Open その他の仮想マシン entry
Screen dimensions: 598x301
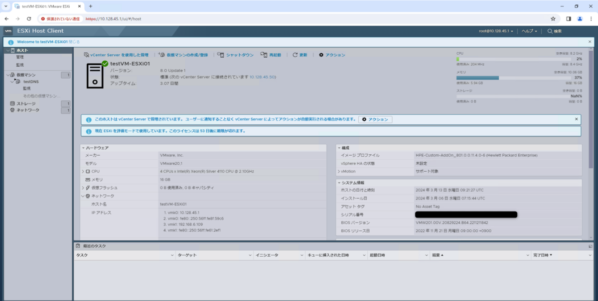[x=41, y=96]
